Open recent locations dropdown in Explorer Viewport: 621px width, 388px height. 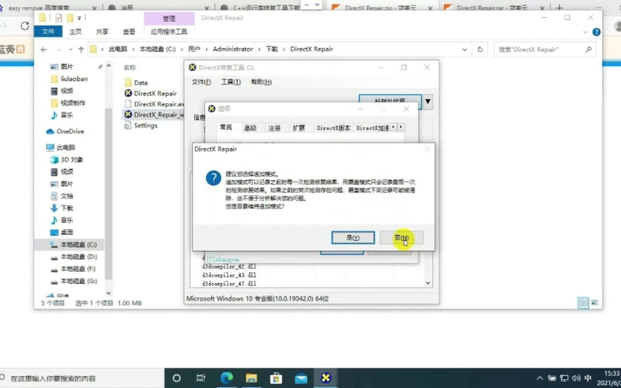point(70,50)
